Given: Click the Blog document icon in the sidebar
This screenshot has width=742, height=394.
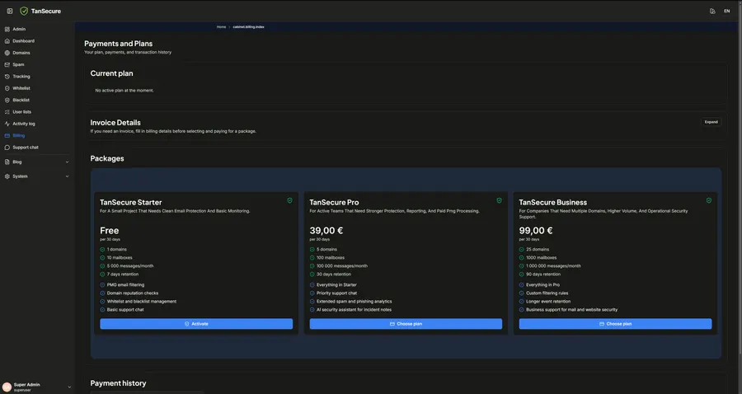Looking at the screenshot, I should coord(7,162).
